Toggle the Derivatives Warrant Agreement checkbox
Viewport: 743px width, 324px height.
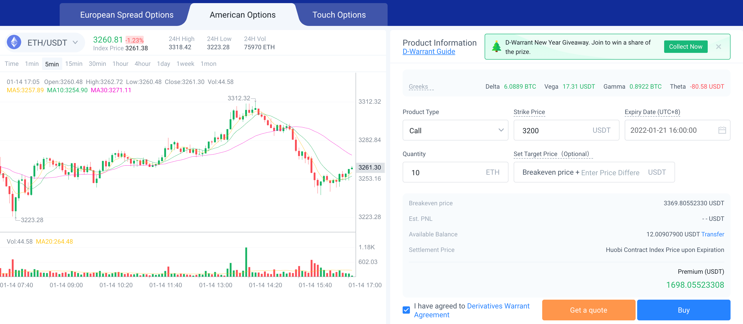click(406, 310)
